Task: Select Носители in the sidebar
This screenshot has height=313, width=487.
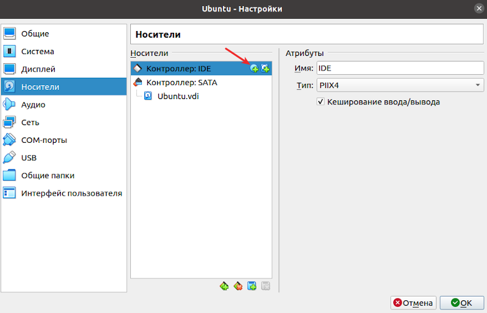Action: [x=64, y=86]
